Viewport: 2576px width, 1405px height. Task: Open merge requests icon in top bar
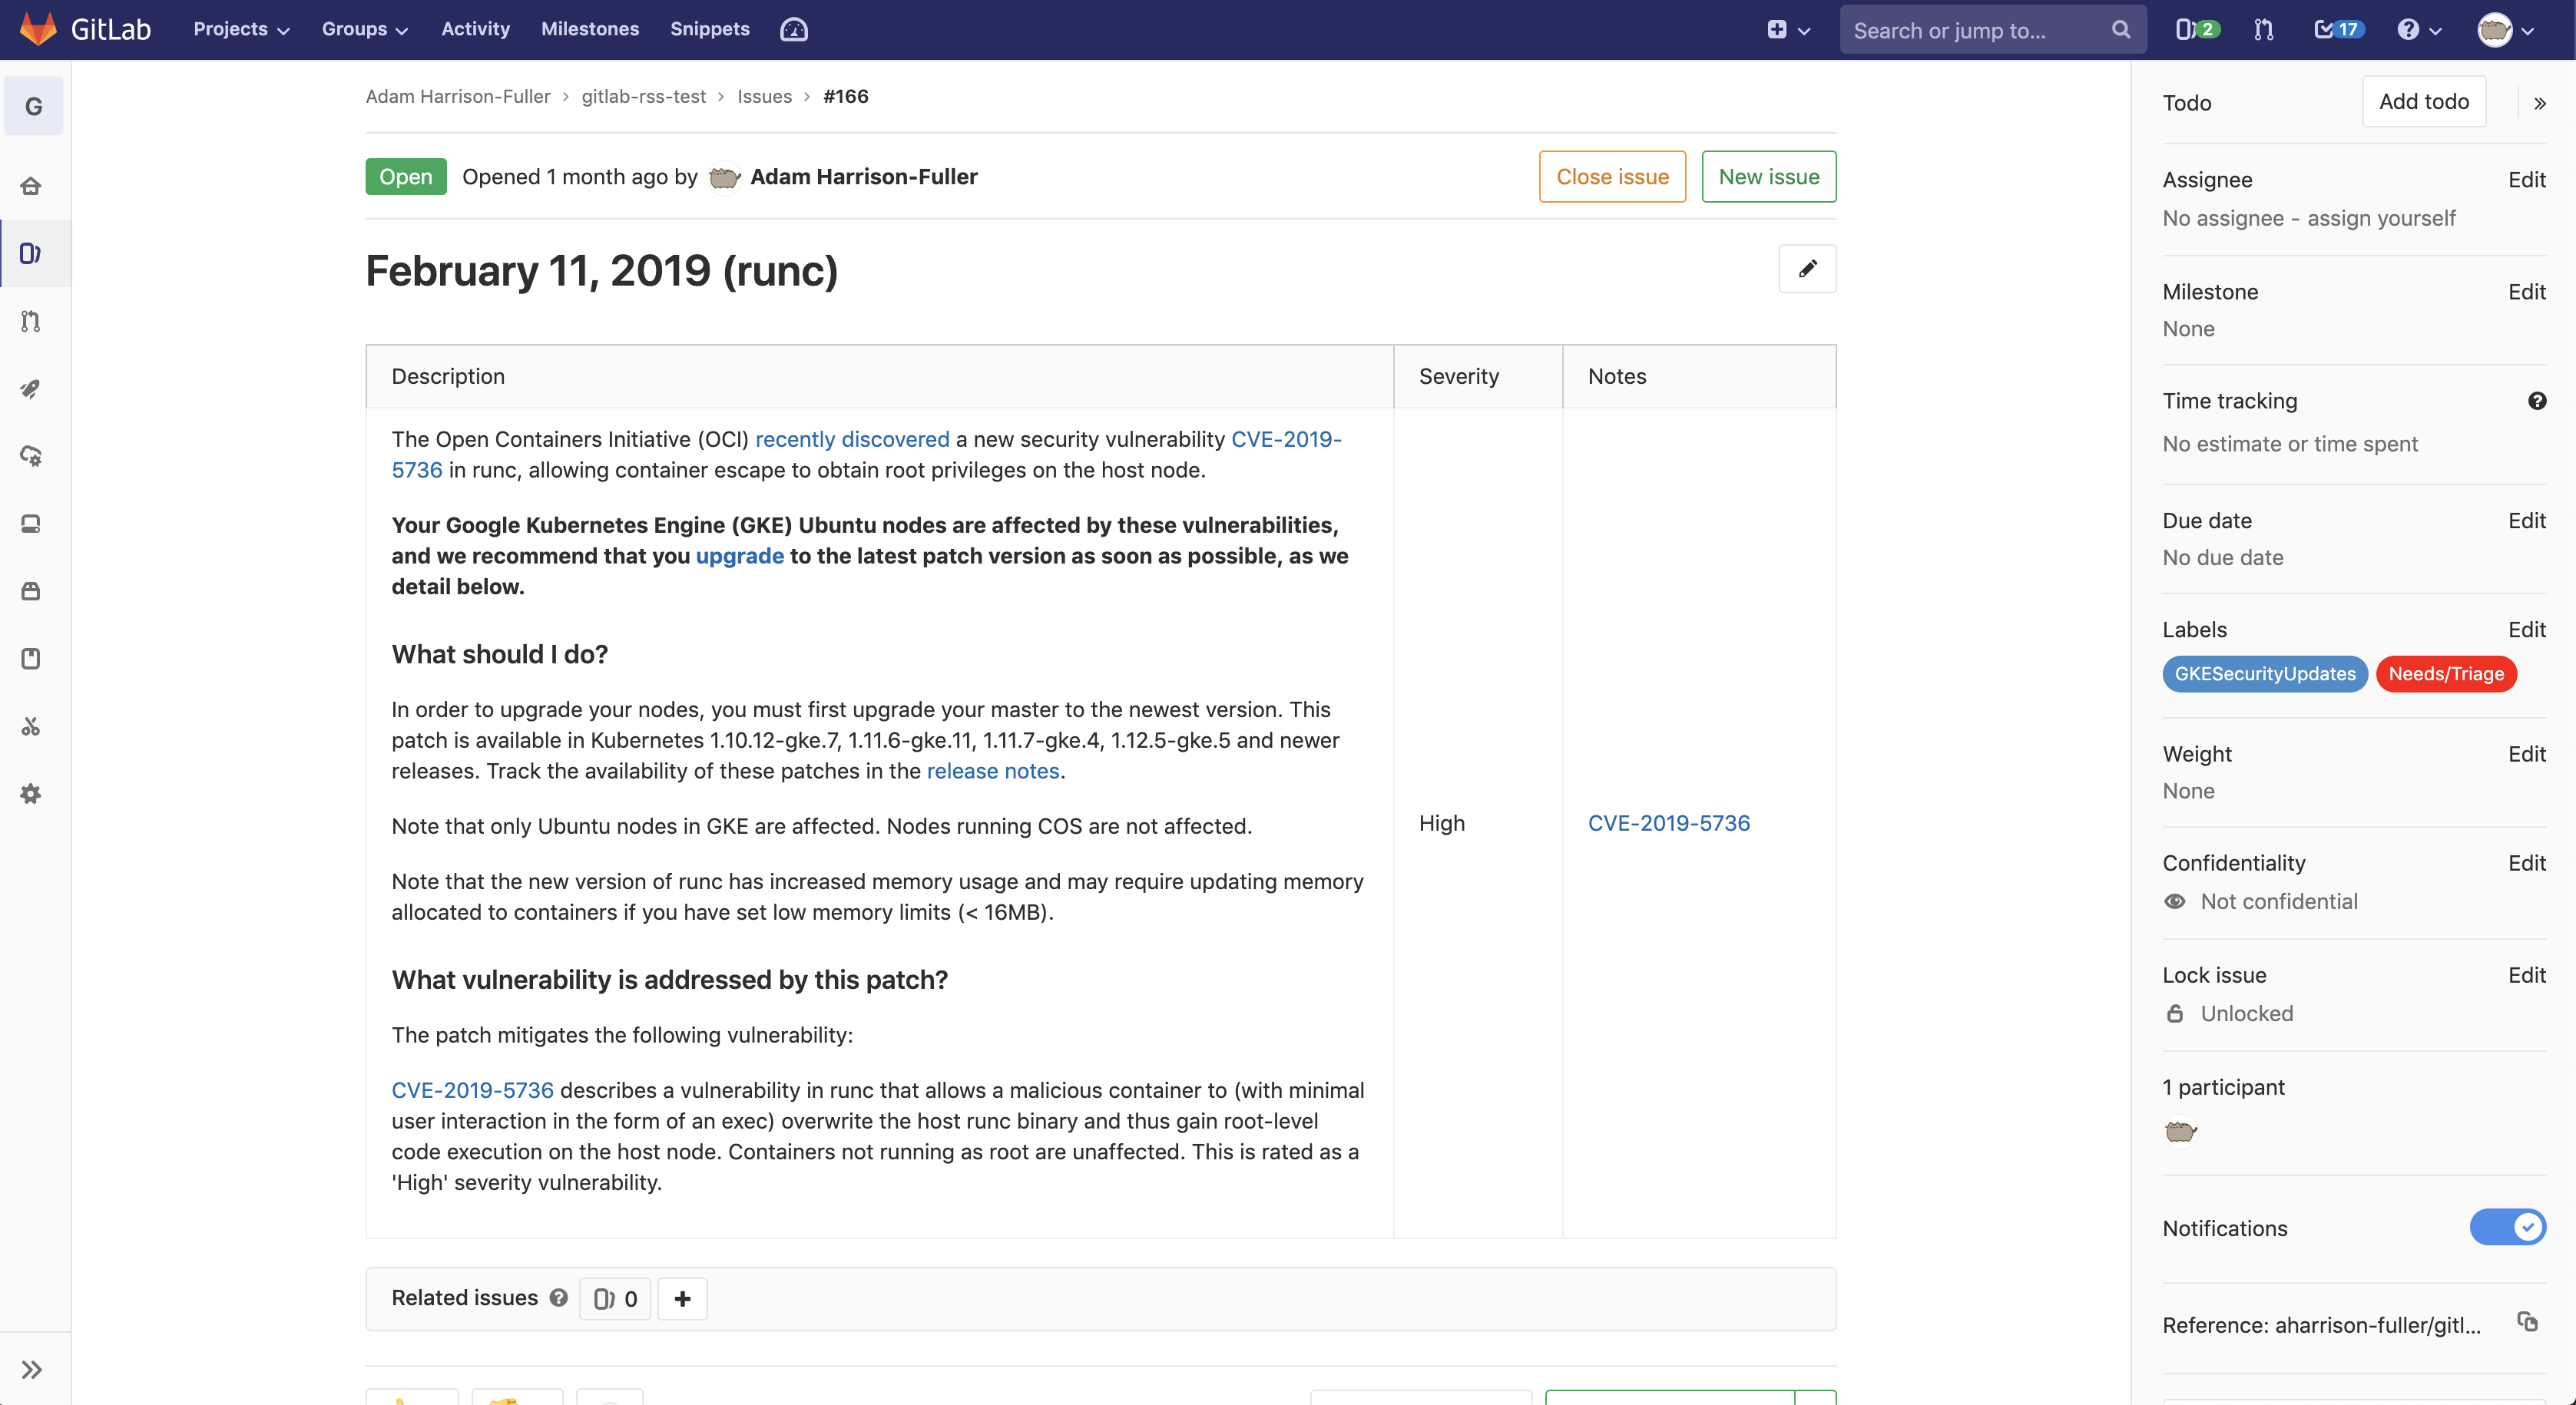point(2264,30)
